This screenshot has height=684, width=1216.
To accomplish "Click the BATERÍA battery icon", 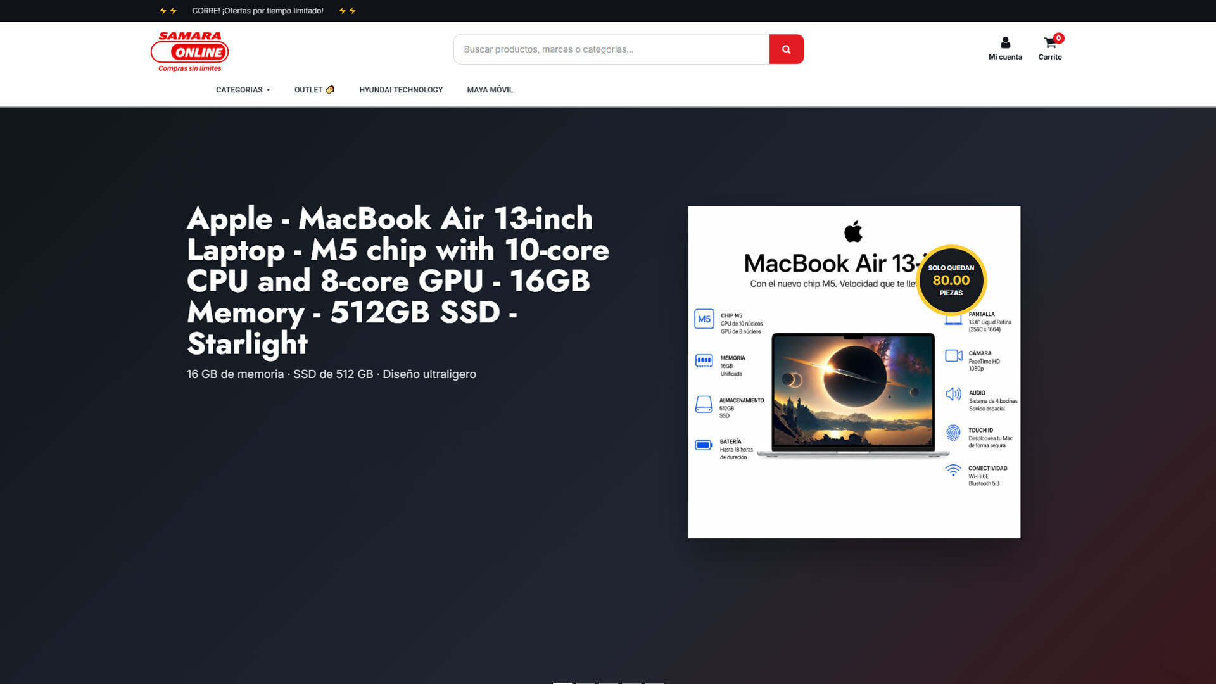I will (x=704, y=445).
